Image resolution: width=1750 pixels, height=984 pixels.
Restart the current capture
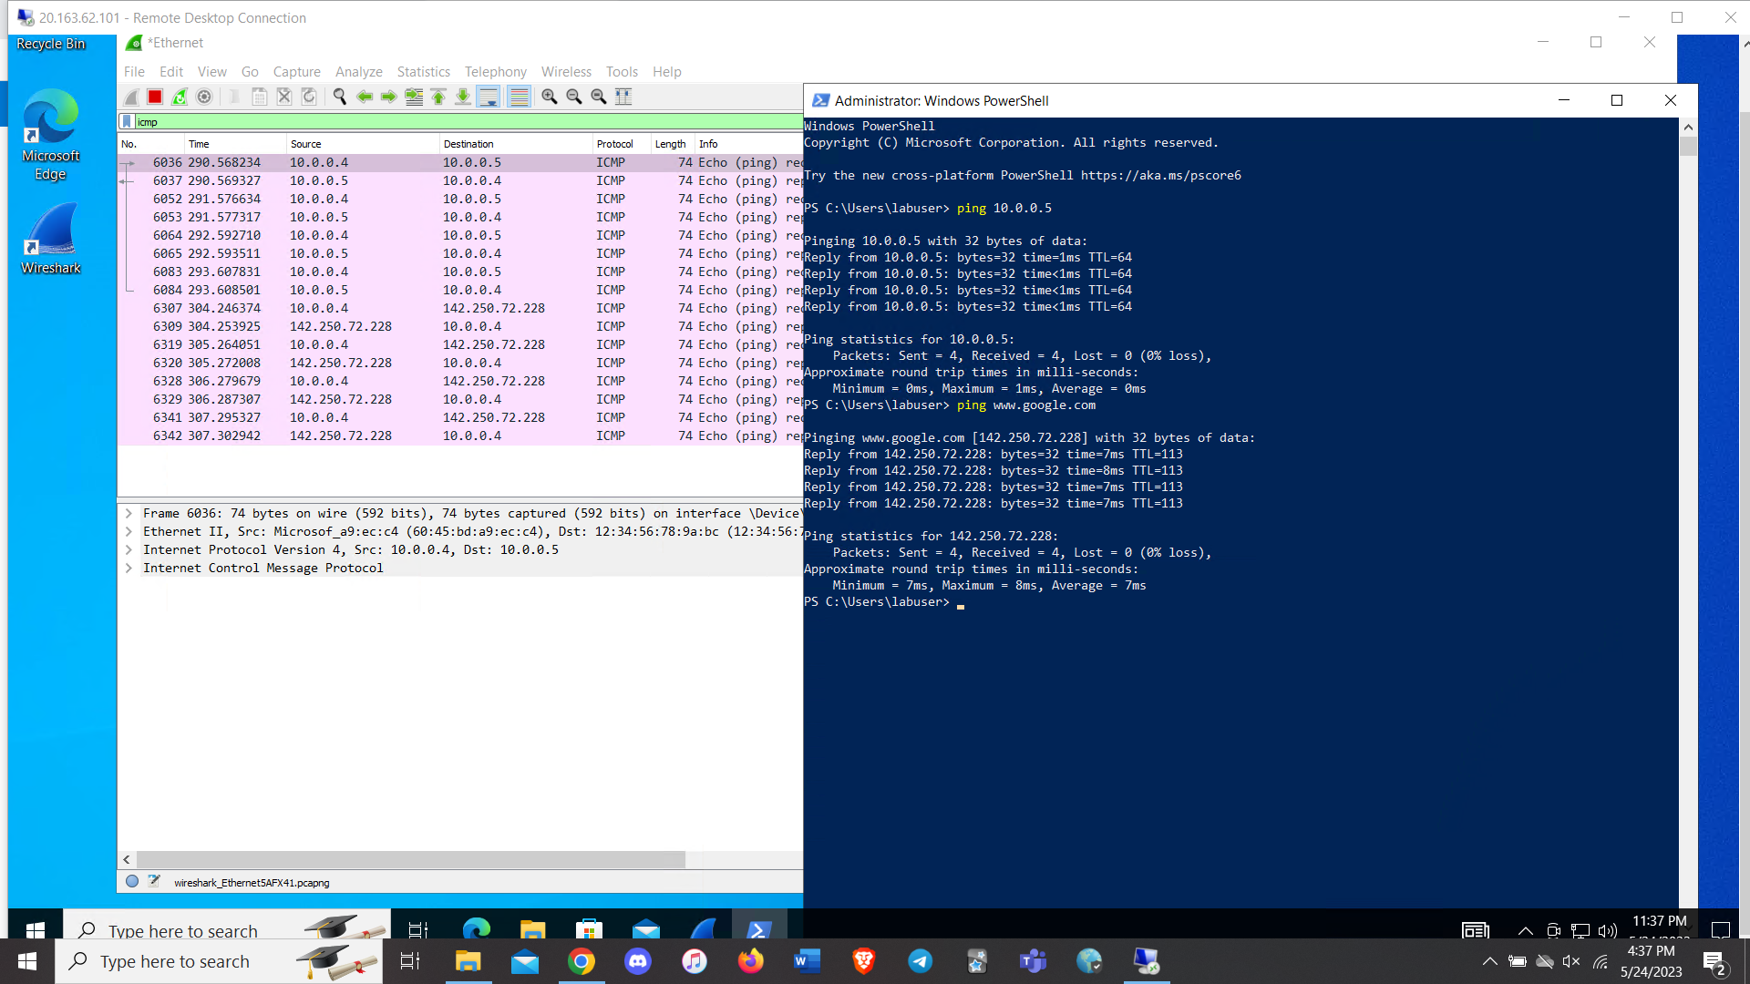pyautogui.click(x=180, y=97)
